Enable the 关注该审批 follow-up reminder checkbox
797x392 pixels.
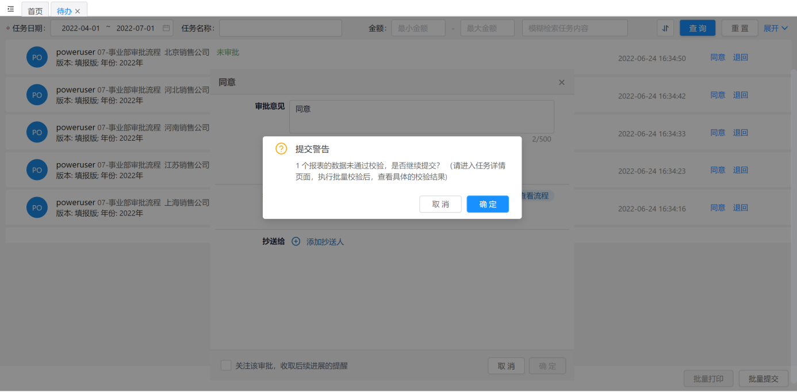point(227,366)
